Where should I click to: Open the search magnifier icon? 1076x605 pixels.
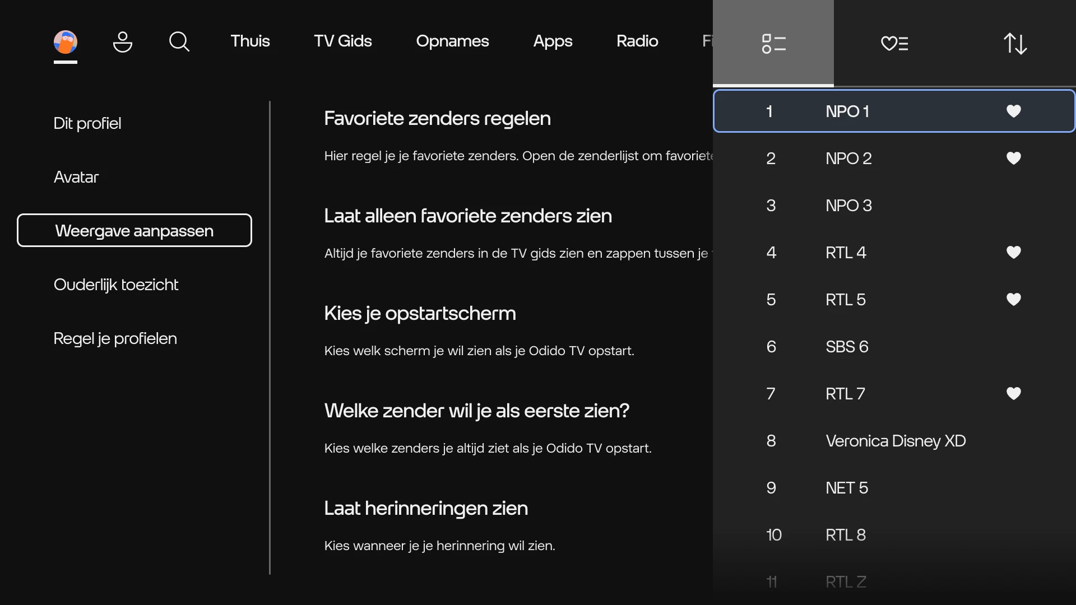[179, 41]
